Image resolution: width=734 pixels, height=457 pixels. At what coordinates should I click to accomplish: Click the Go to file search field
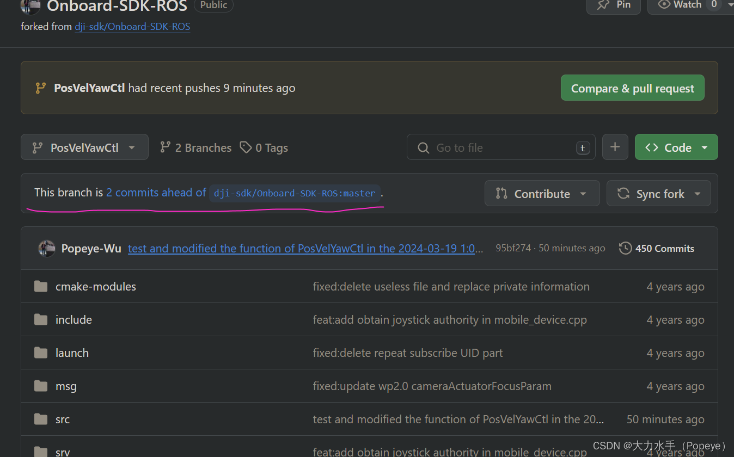(x=501, y=147)
